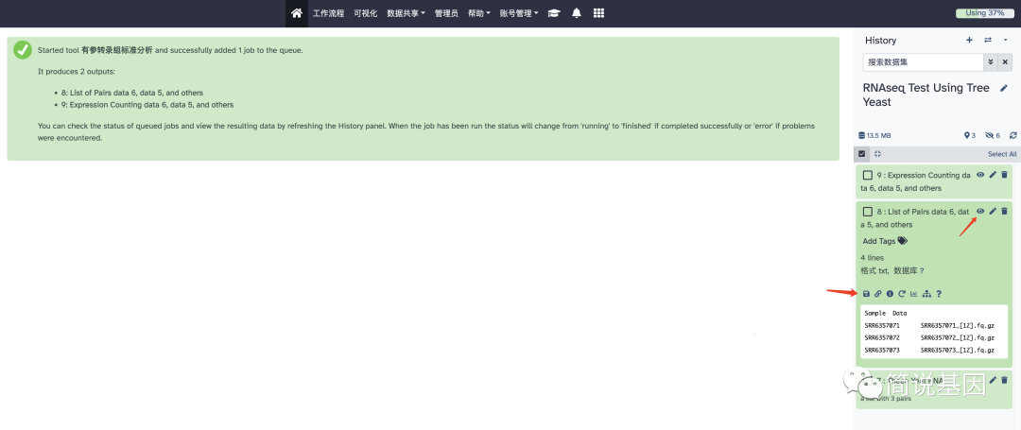The image size is (1021, 430).
Task: Delete dataset 9 Expression Counting
Action: [1004, 174]
